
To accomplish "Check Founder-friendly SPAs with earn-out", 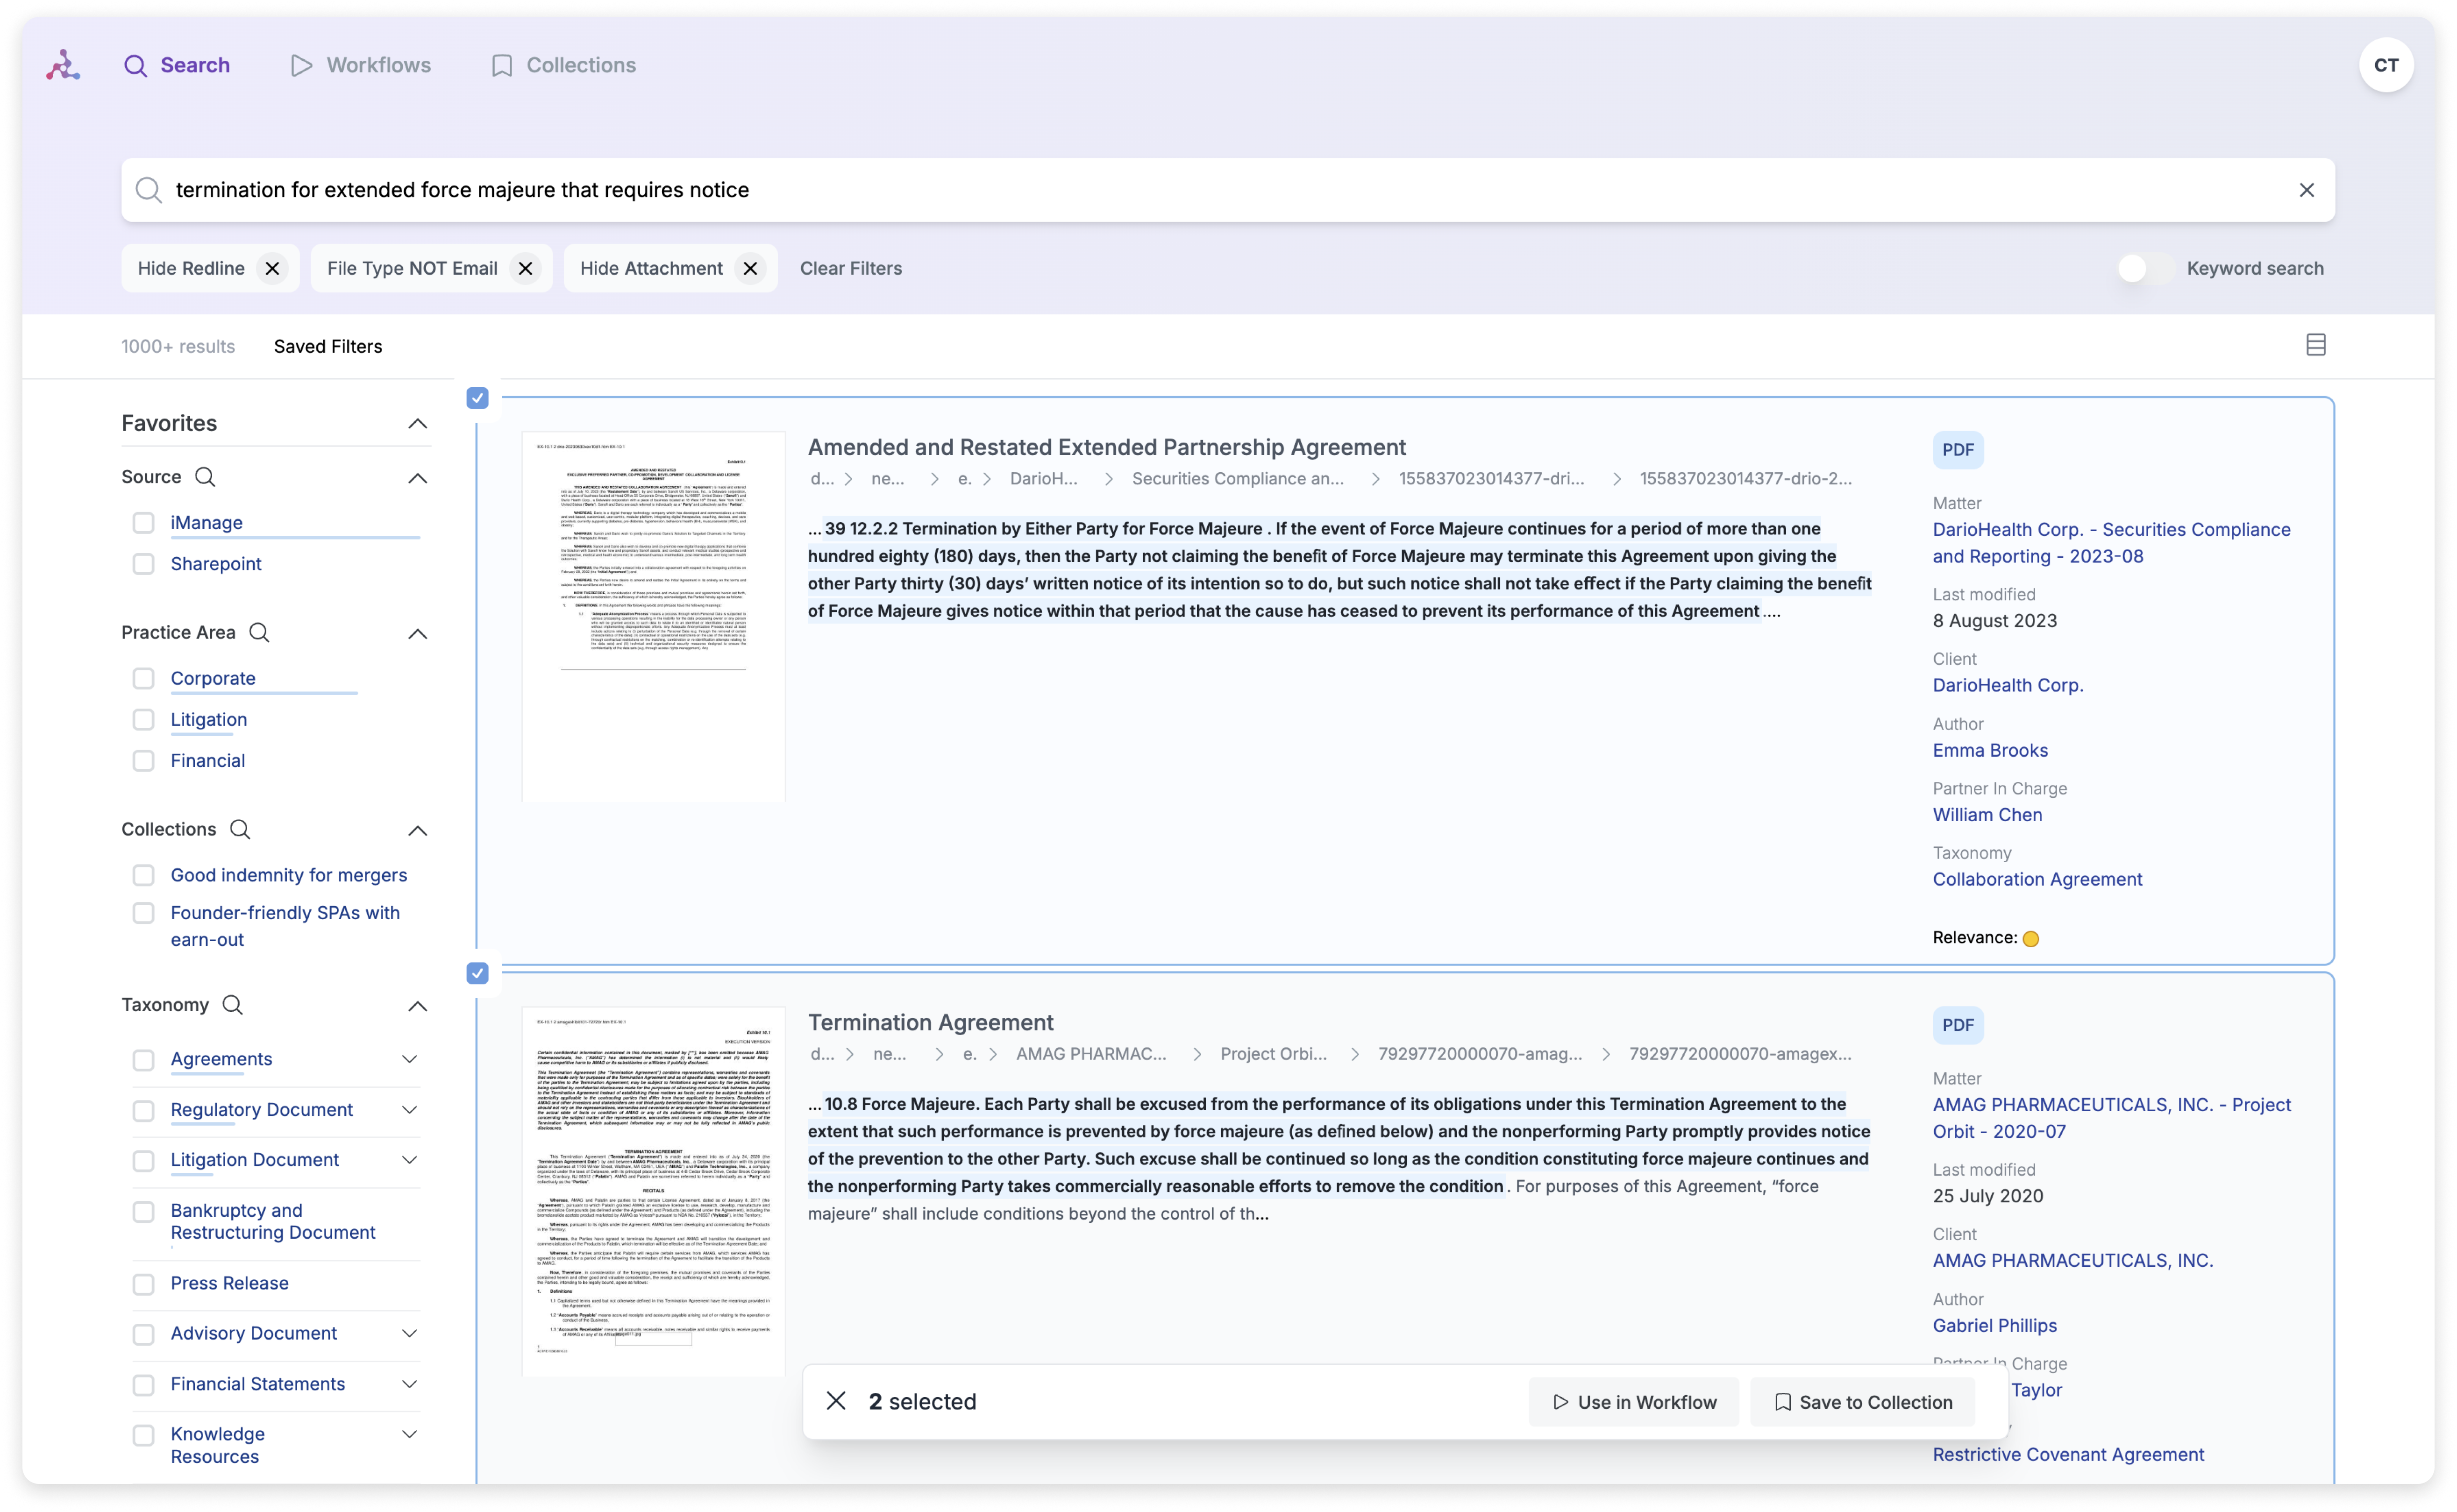I will click(143, 913).
